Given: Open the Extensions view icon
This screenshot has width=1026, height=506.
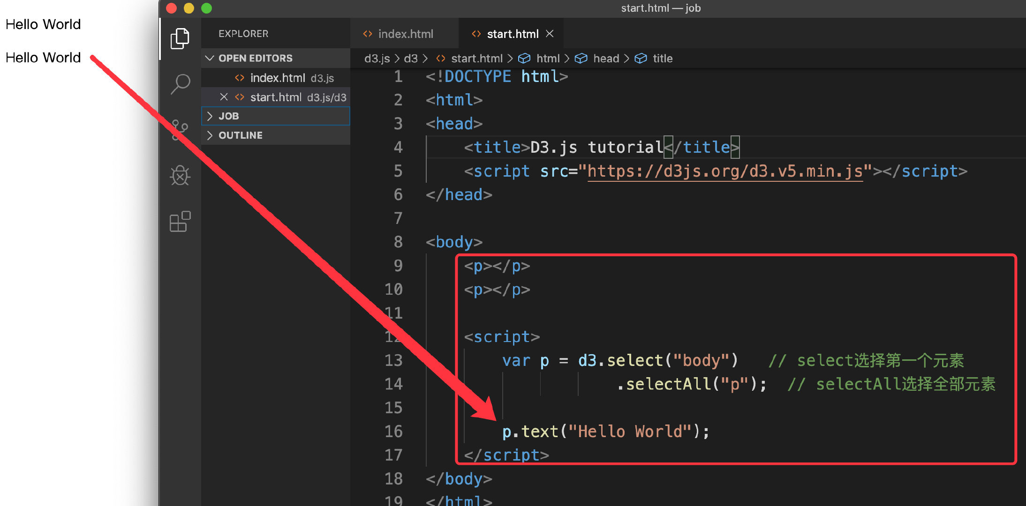Looking at the screenshot, I should pyautogui.click(x=180, y=221).
